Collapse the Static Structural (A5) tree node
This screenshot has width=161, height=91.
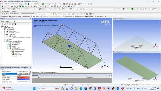[x=5, y=41]
